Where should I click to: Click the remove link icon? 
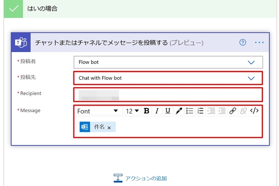243,111
